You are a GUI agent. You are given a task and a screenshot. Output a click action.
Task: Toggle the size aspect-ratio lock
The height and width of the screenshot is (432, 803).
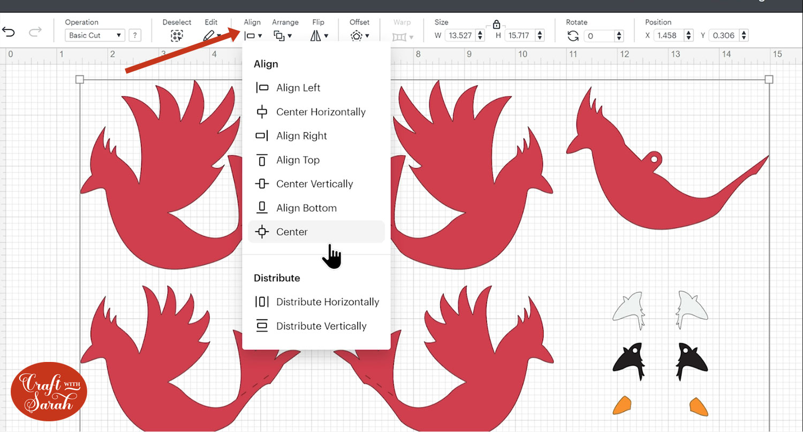[x=496, y=24]
